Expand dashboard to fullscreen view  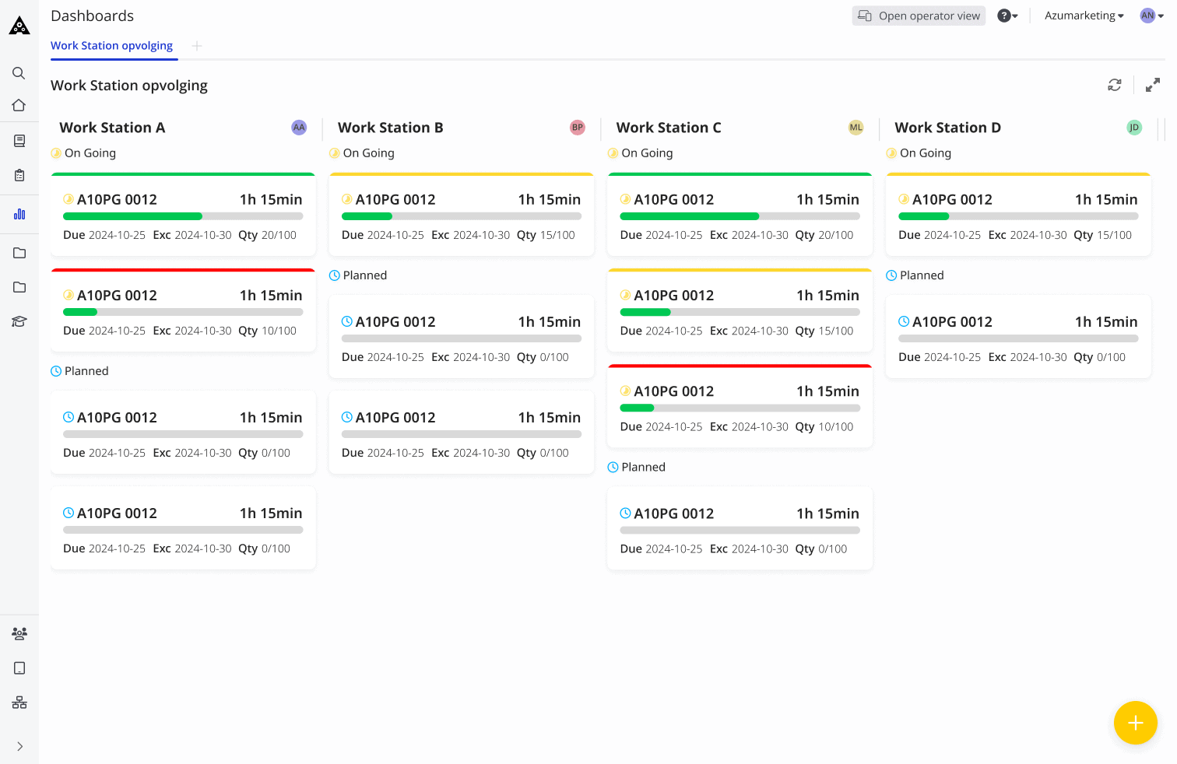click(1153, 85)
